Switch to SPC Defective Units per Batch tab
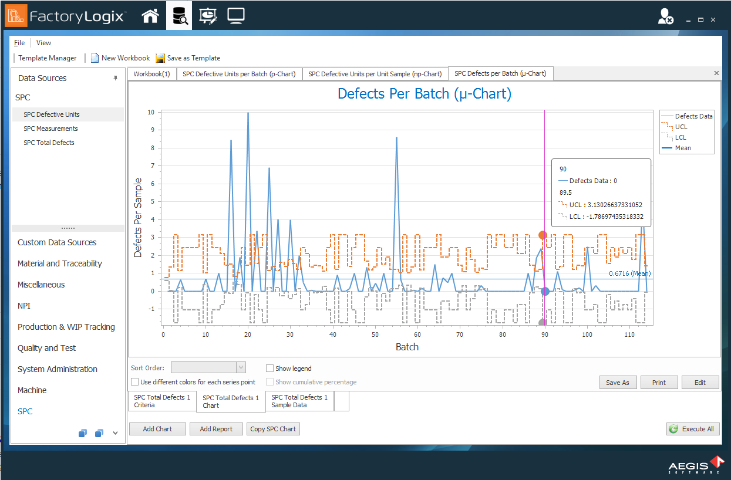The height and width of the screenshot is (480, 731). point(239,74)
